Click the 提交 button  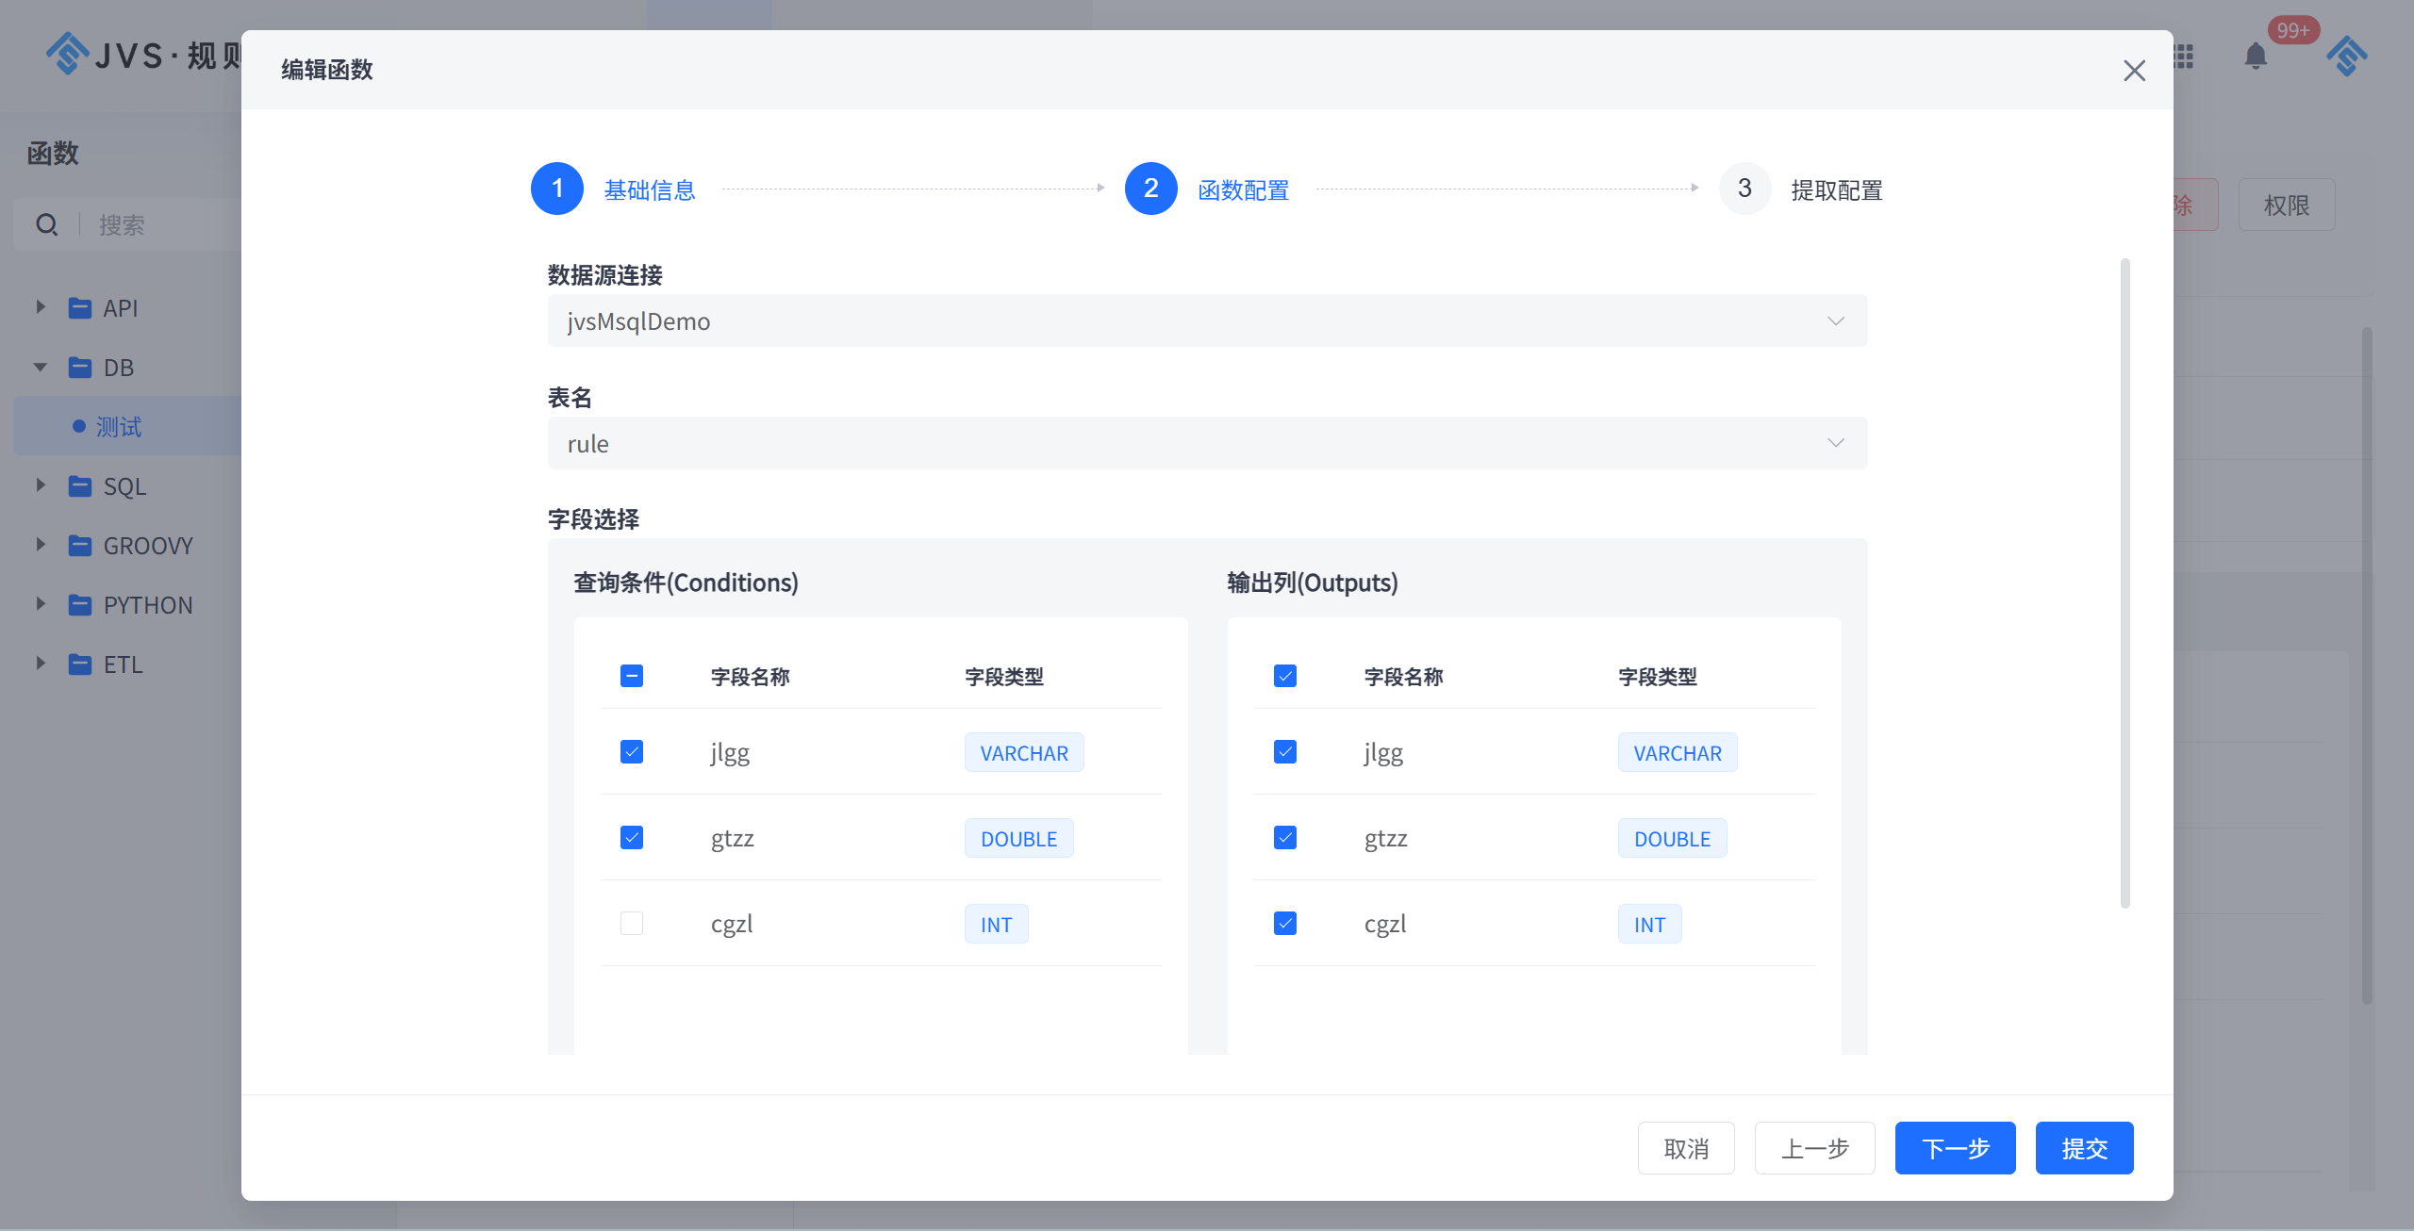coord(2085,1148)
